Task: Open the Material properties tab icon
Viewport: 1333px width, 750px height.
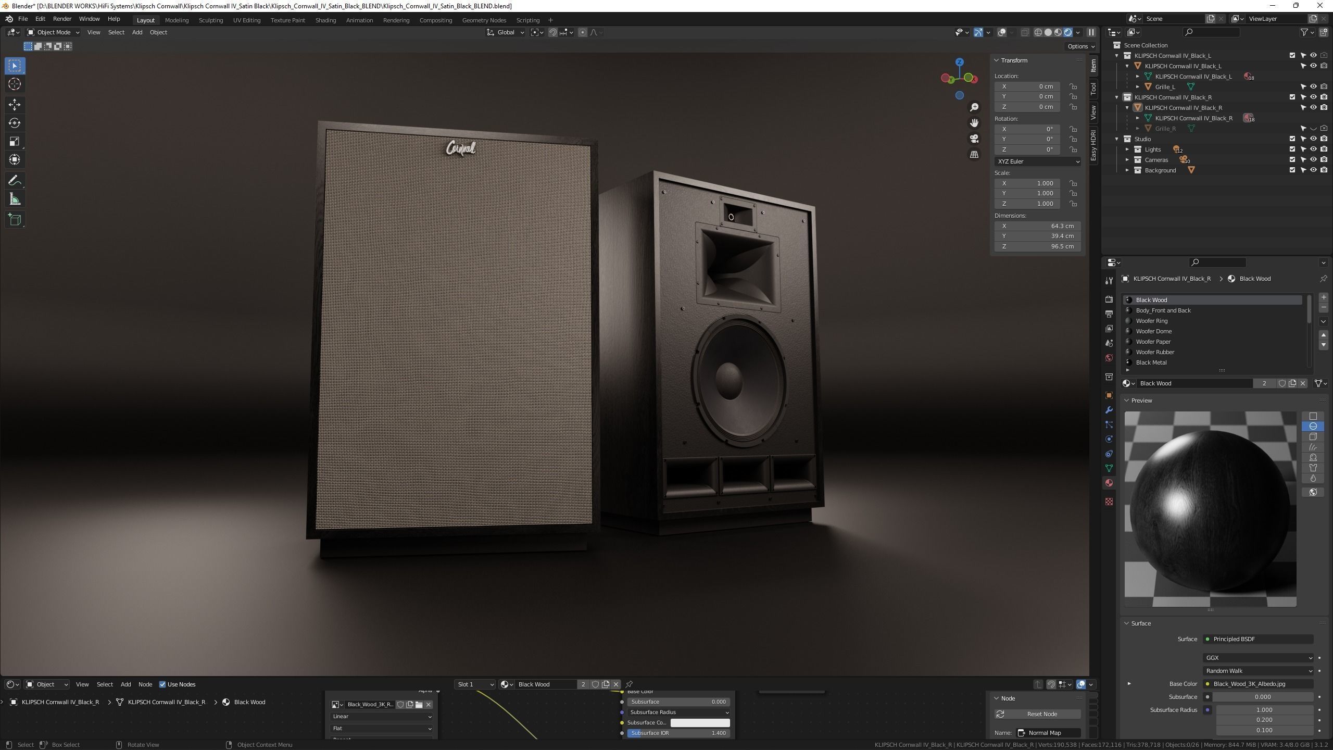Action: (x=1109, y=483)
